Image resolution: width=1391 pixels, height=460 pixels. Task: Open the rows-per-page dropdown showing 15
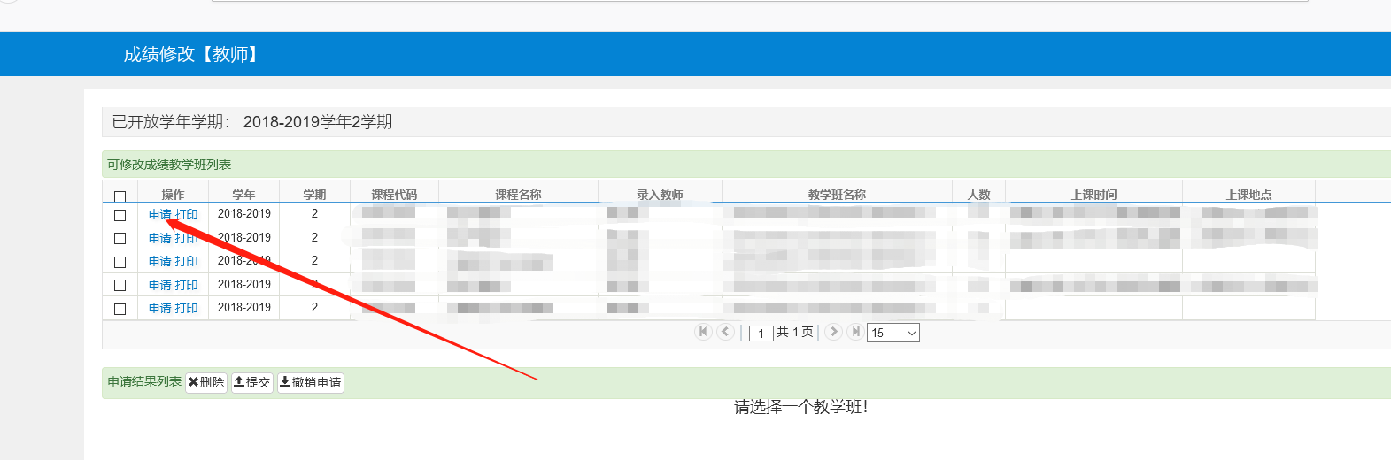pyautogui.click(x=893, y=333)
